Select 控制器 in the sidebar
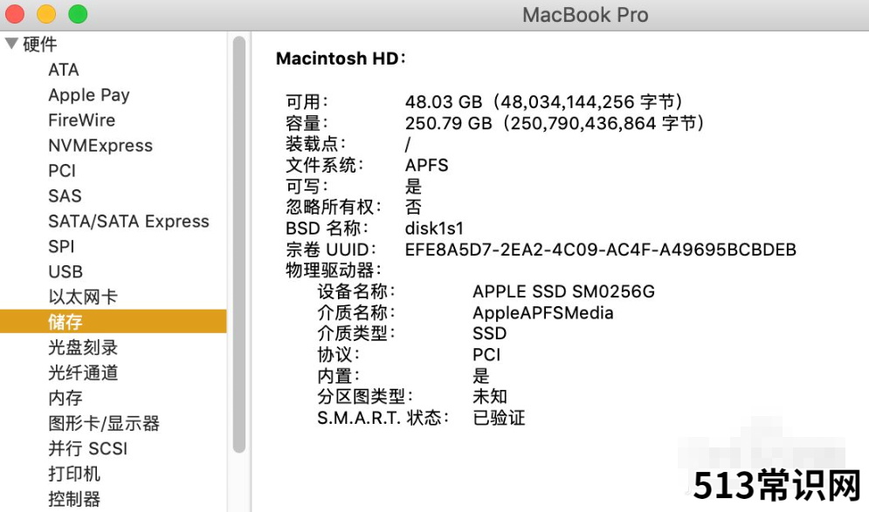 tap(74, 499)
